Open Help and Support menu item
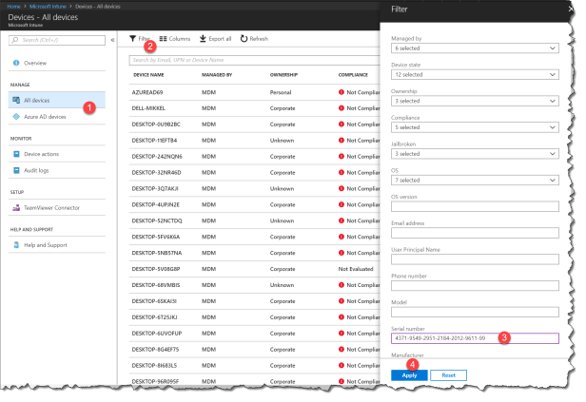 [x=57, y=245]
